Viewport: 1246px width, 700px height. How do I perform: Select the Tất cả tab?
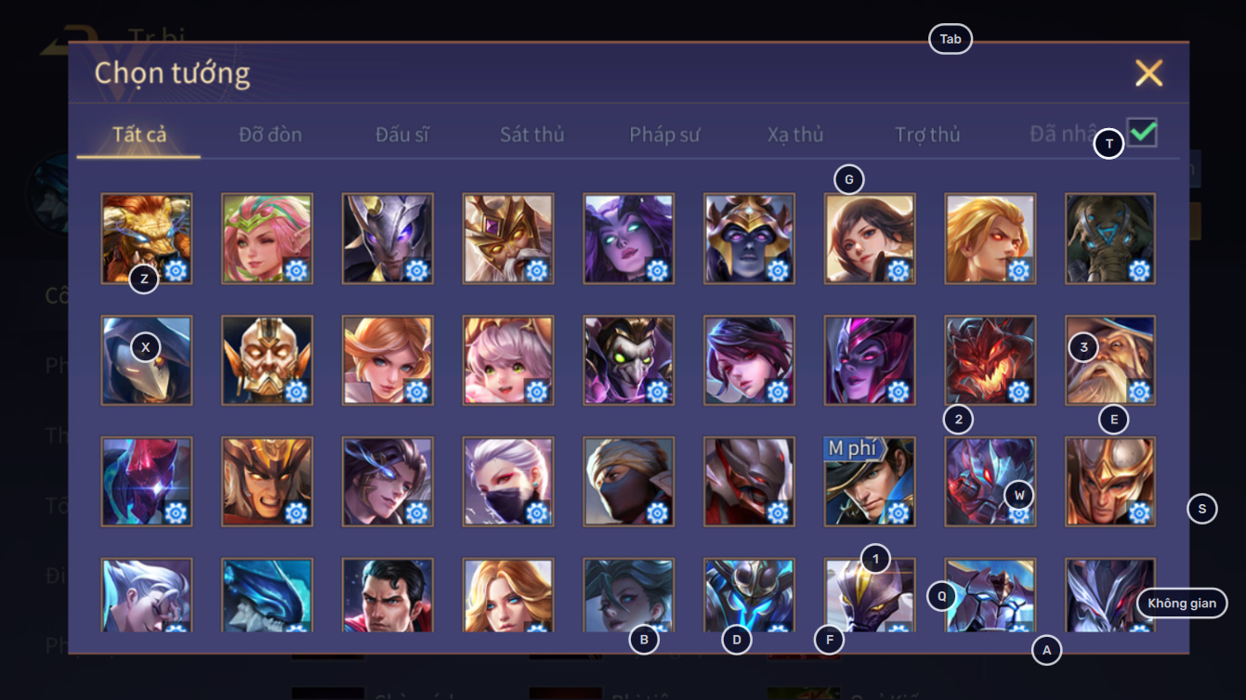point(139,135)
